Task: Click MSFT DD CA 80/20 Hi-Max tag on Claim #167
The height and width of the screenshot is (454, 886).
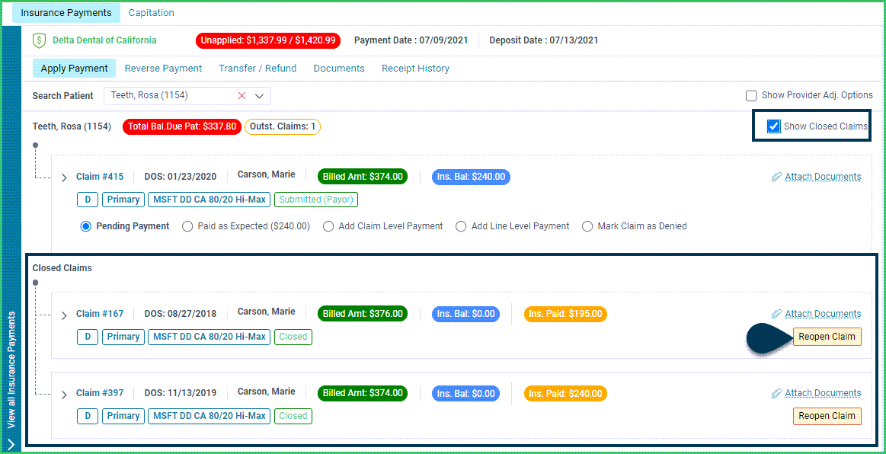Action: pos(209,337)
